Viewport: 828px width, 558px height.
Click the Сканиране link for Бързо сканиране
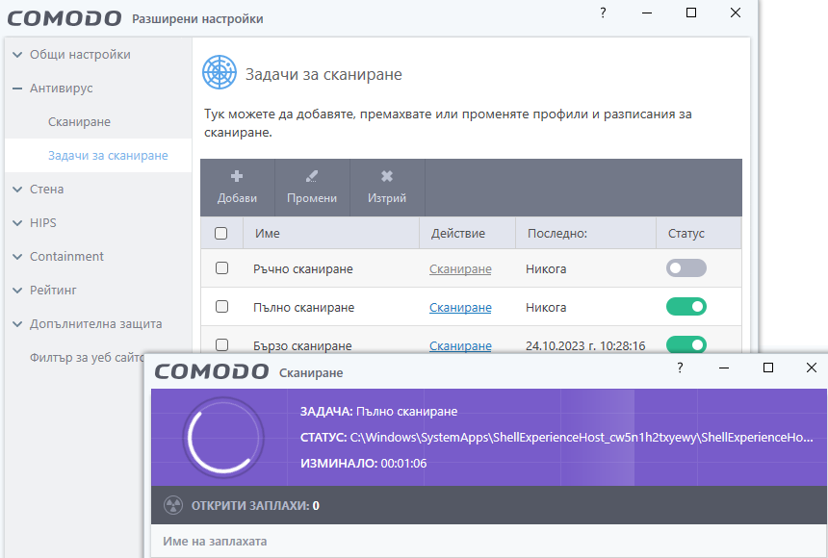[460, 345]
